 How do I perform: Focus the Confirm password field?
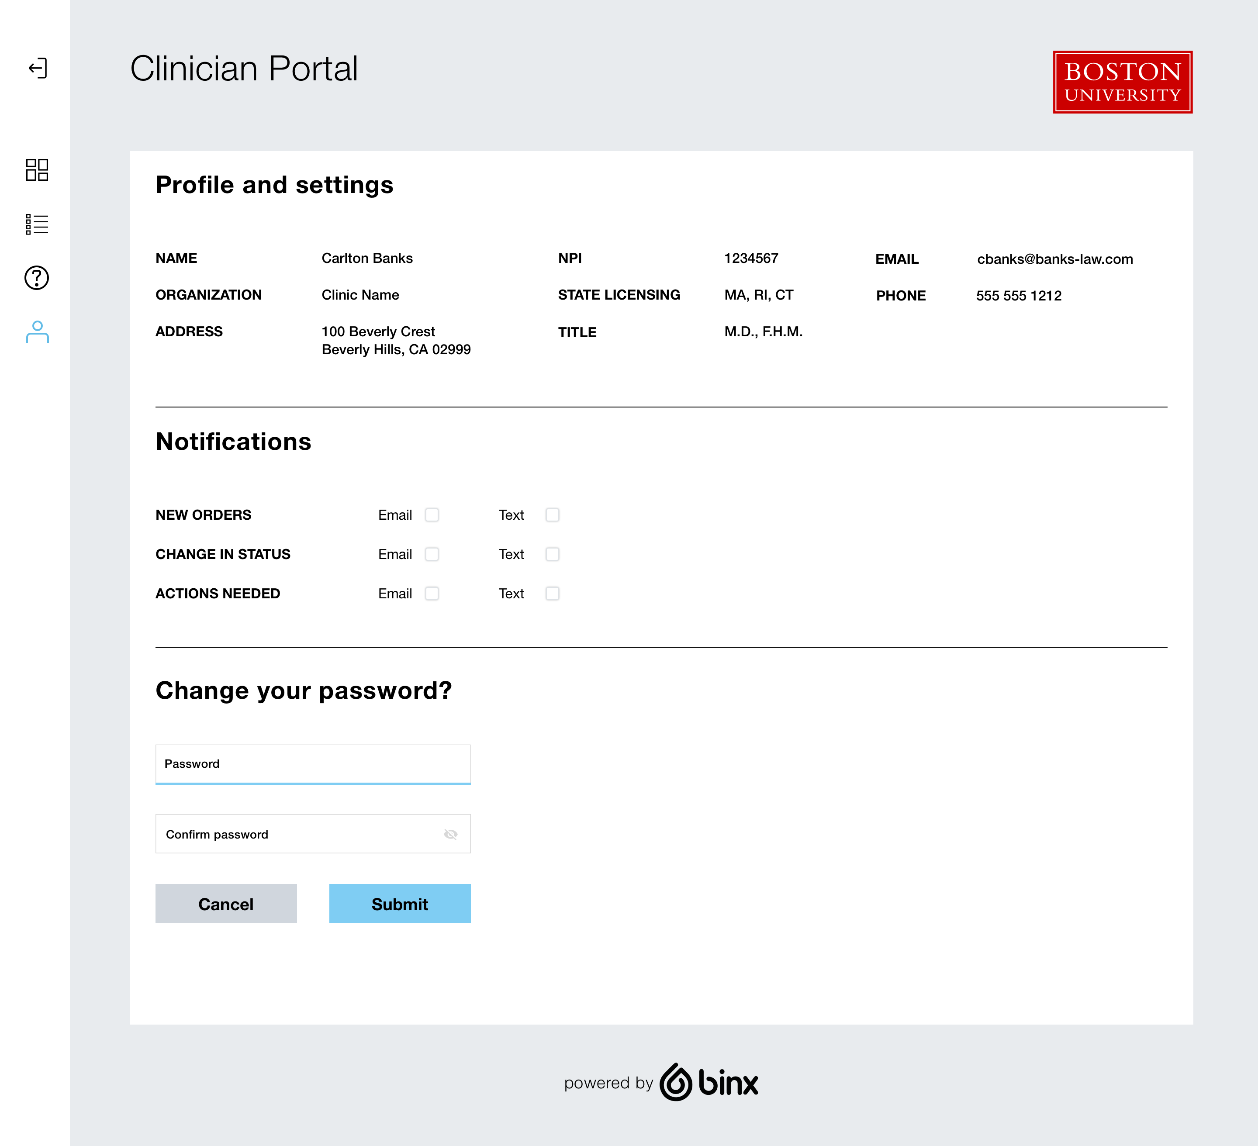[313, 833]
